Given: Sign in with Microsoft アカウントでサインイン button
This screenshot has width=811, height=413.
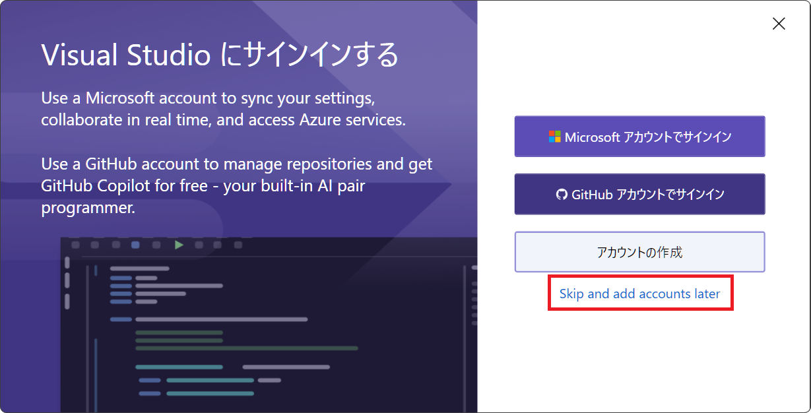Looking at the screenshot, I should [639, 137].
